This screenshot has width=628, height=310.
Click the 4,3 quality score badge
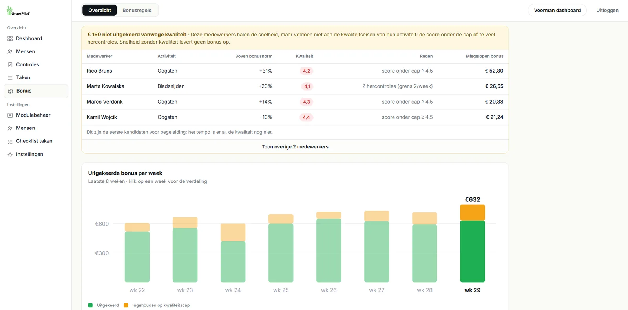coord(307,102)
